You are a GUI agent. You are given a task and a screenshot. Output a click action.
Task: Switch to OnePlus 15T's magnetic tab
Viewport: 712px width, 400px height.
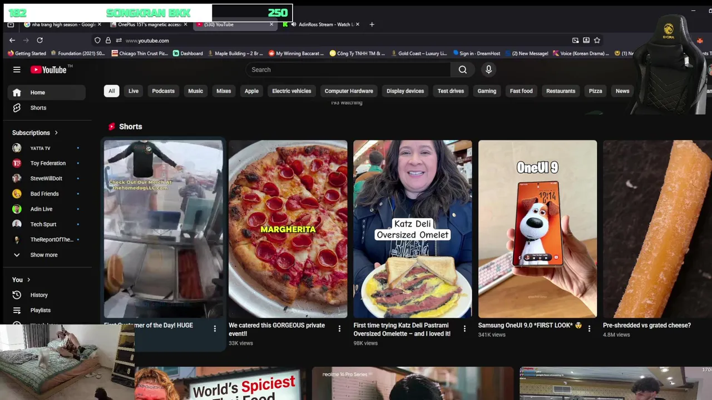149,24
